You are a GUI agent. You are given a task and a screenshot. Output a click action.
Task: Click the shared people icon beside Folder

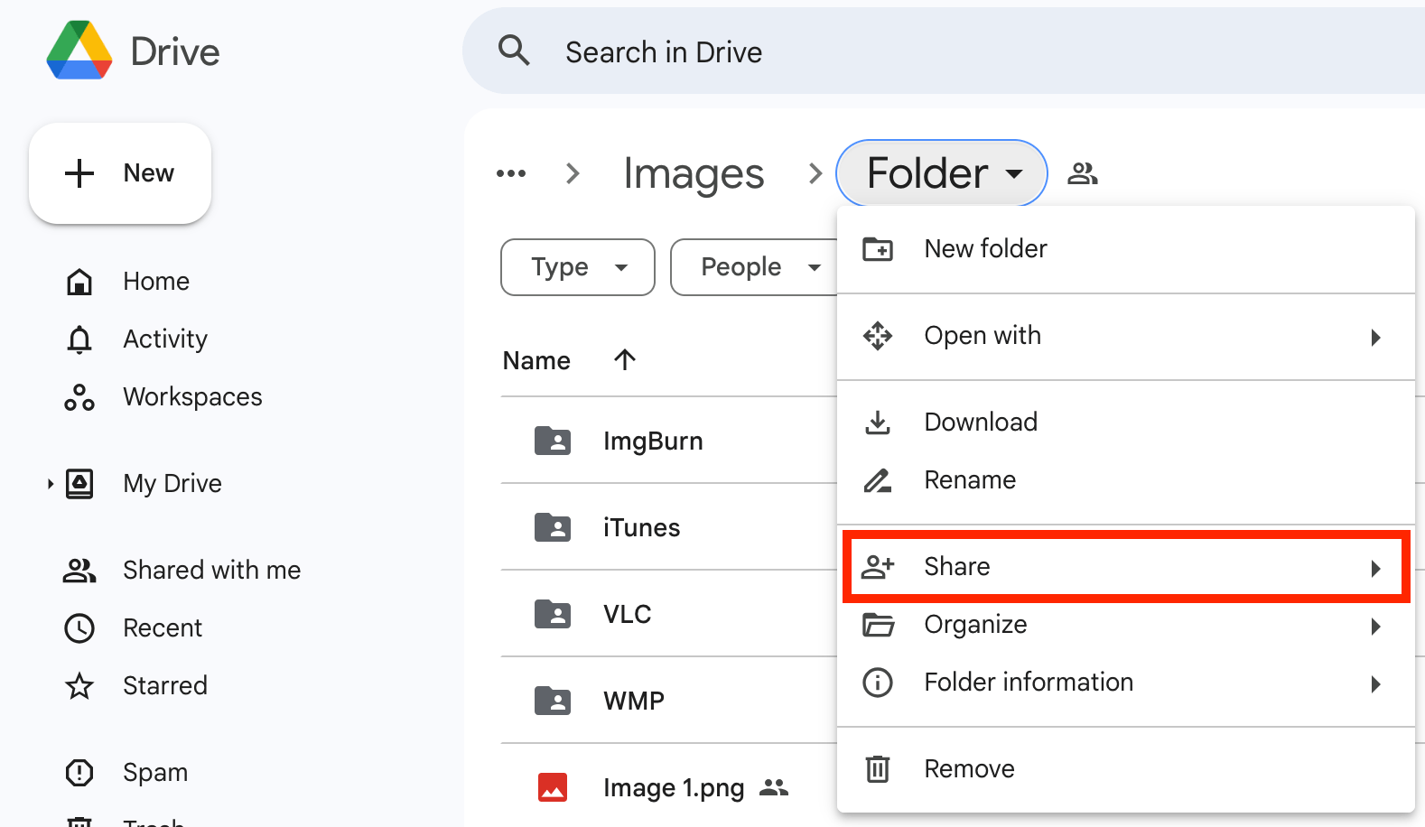(x=1083, y=173)
